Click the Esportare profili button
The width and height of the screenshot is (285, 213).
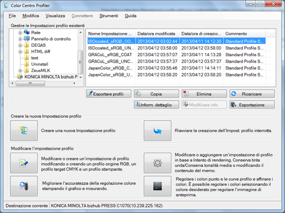coord(109,94)
